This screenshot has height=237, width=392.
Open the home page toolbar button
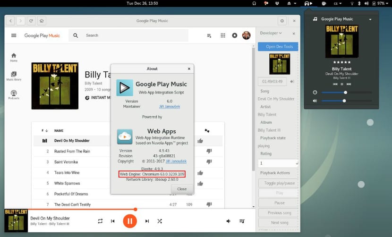42,21
